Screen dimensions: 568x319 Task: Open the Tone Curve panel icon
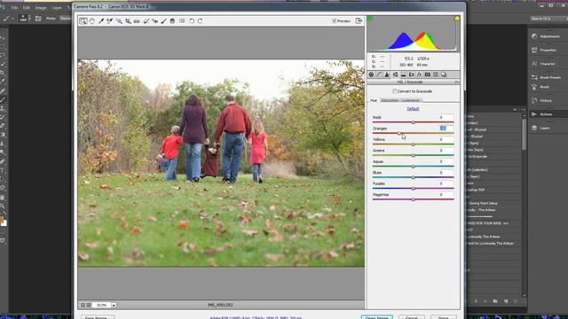coord(379,74)
